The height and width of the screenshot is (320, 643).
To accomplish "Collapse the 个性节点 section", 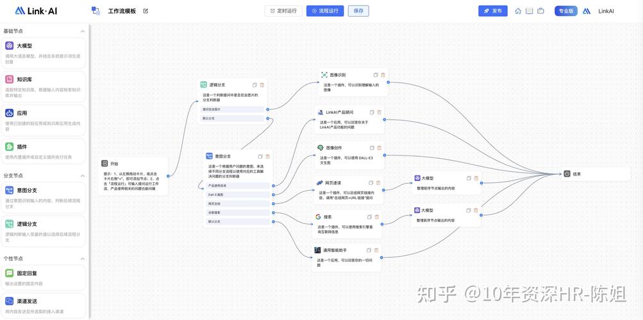I will coord(83,259).
